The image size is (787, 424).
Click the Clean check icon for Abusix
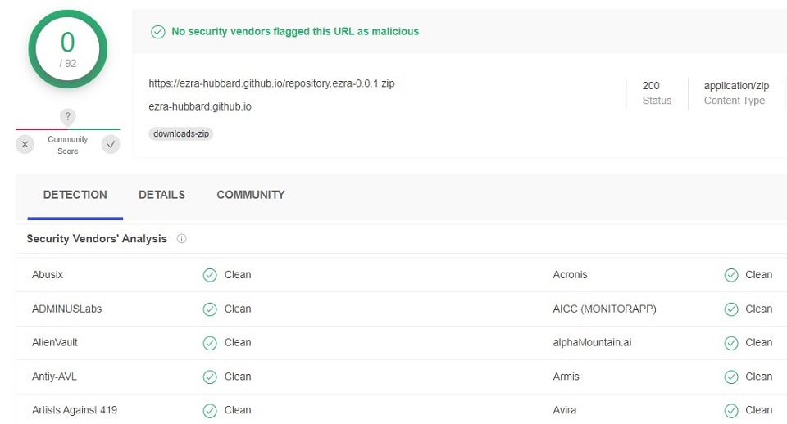210,275
